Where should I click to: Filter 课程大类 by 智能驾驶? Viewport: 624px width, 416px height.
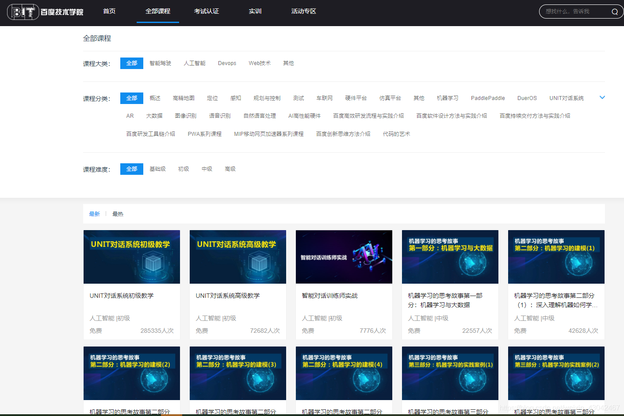tap(160, 63)
